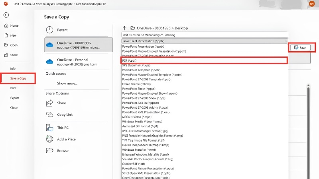Image resolution: width=319 pixels, height=179 pixels.
Task: Choose PNG Portable Network Graphics Format
Action: click(205, 136)
